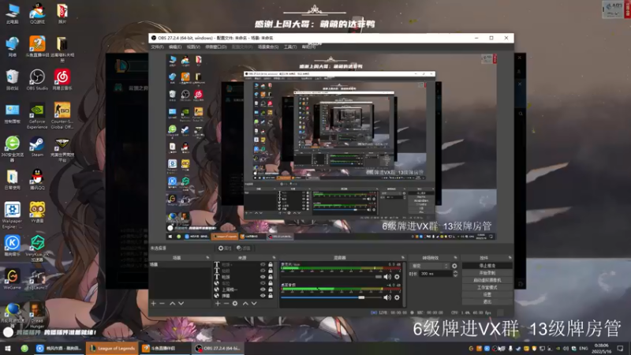Viewport: 631px width, 355px height.
Task: Click the mixer panel vertical scrollbar
Action: [x=404, y=284]
